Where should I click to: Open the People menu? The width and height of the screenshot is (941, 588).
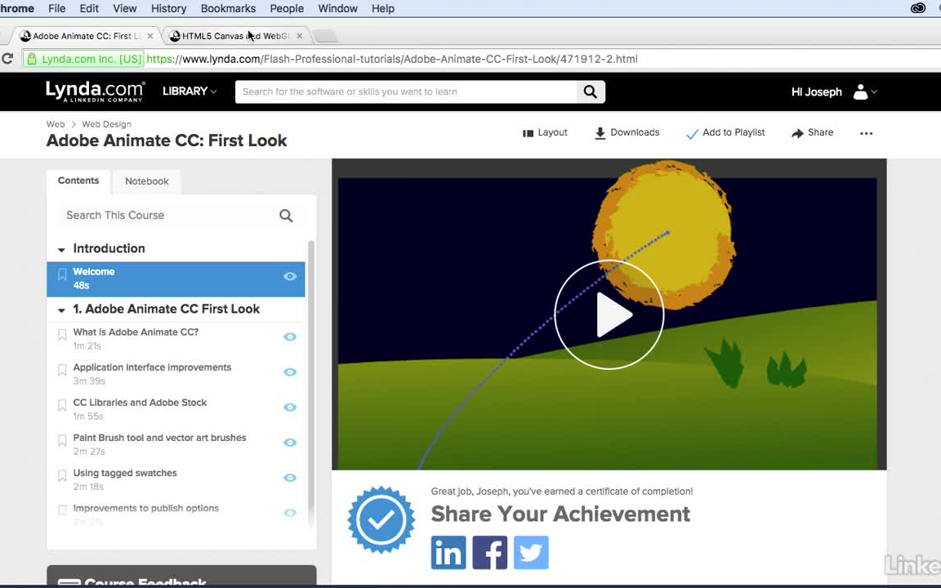[x=287, y=8]
